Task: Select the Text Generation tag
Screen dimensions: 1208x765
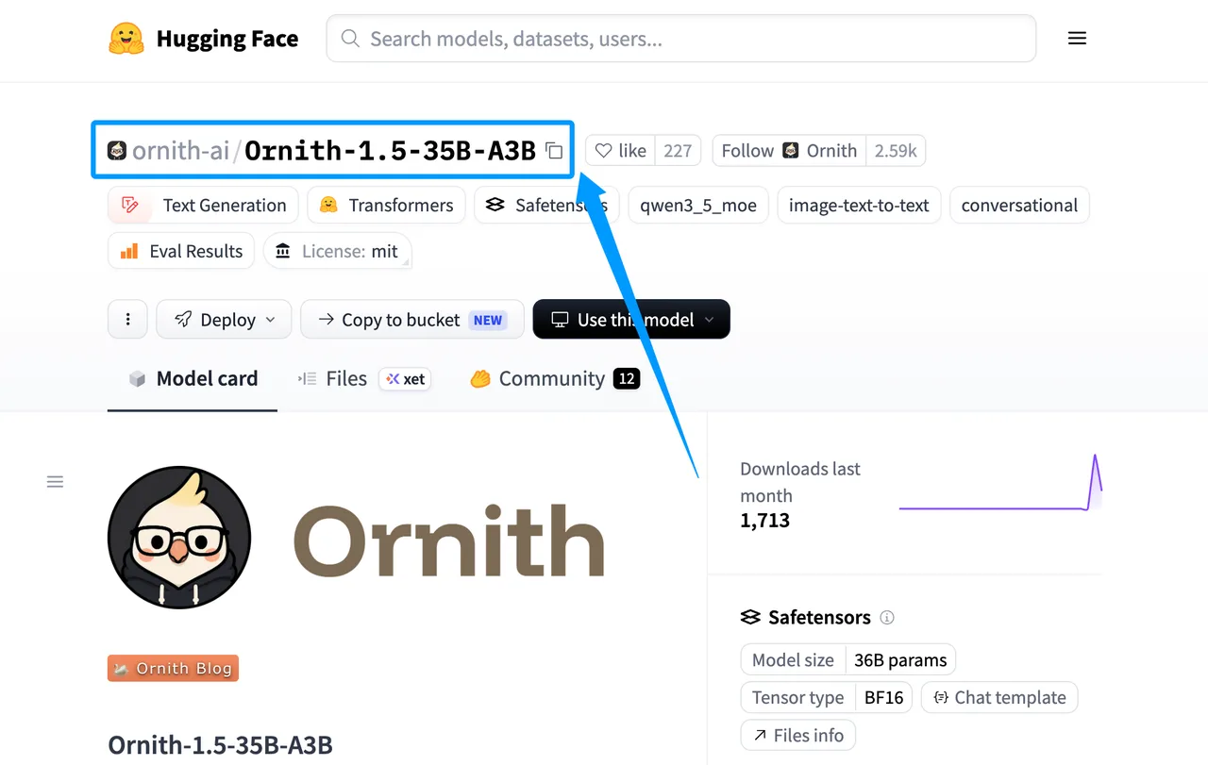Action: [x=203, y=206]
